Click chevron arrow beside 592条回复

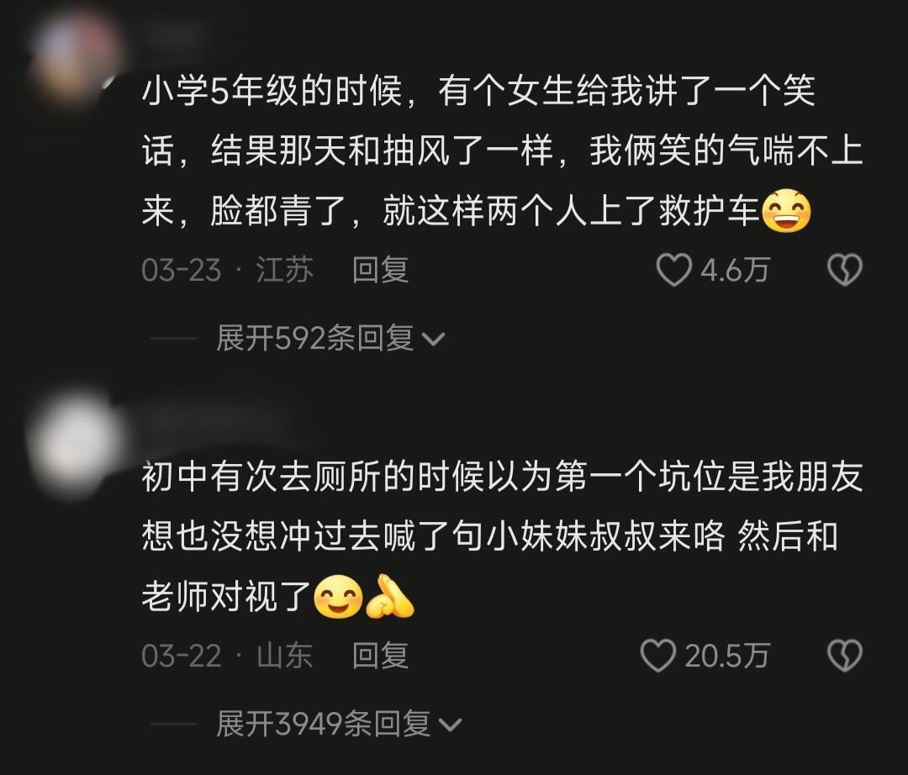tap(433, 340)
